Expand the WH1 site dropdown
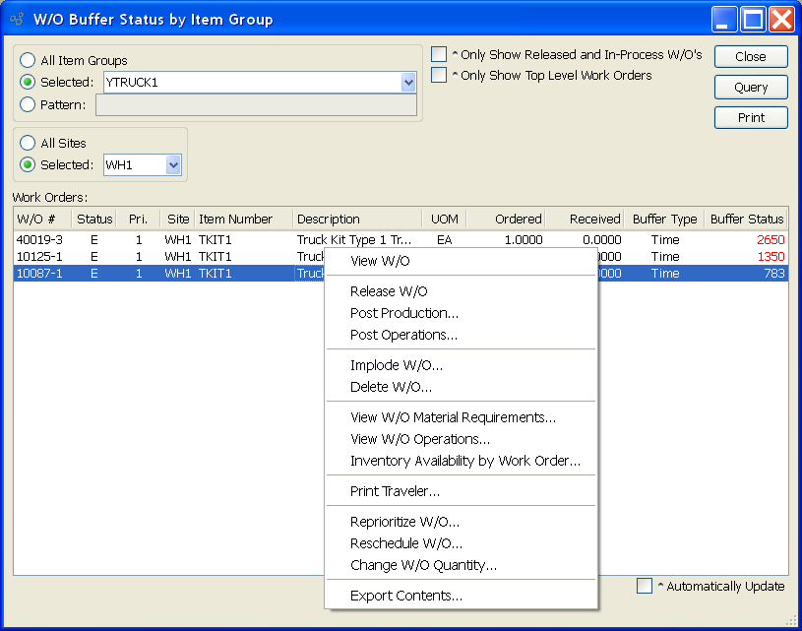Screen dimensions: 802x631 [173, 165]
